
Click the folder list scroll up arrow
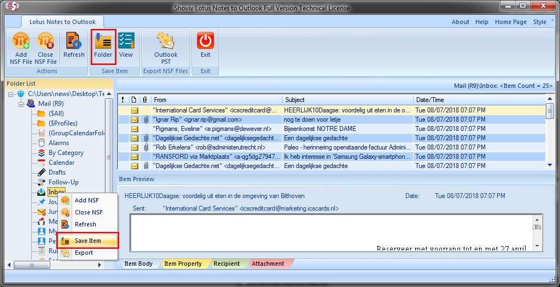click(x=109, y=94)
